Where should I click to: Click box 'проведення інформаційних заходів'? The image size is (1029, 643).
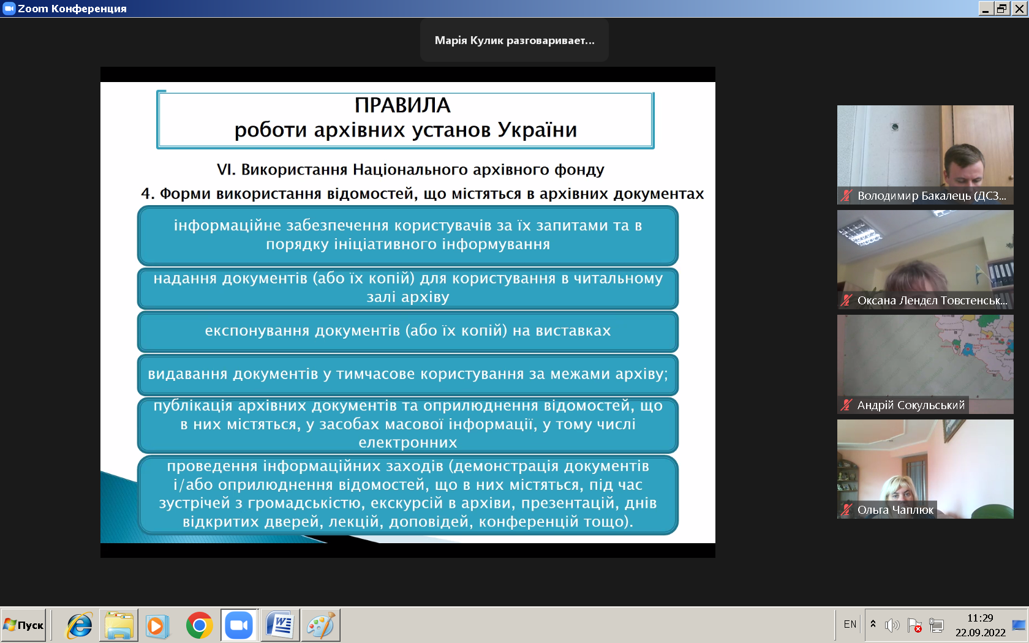click(408, 494)
